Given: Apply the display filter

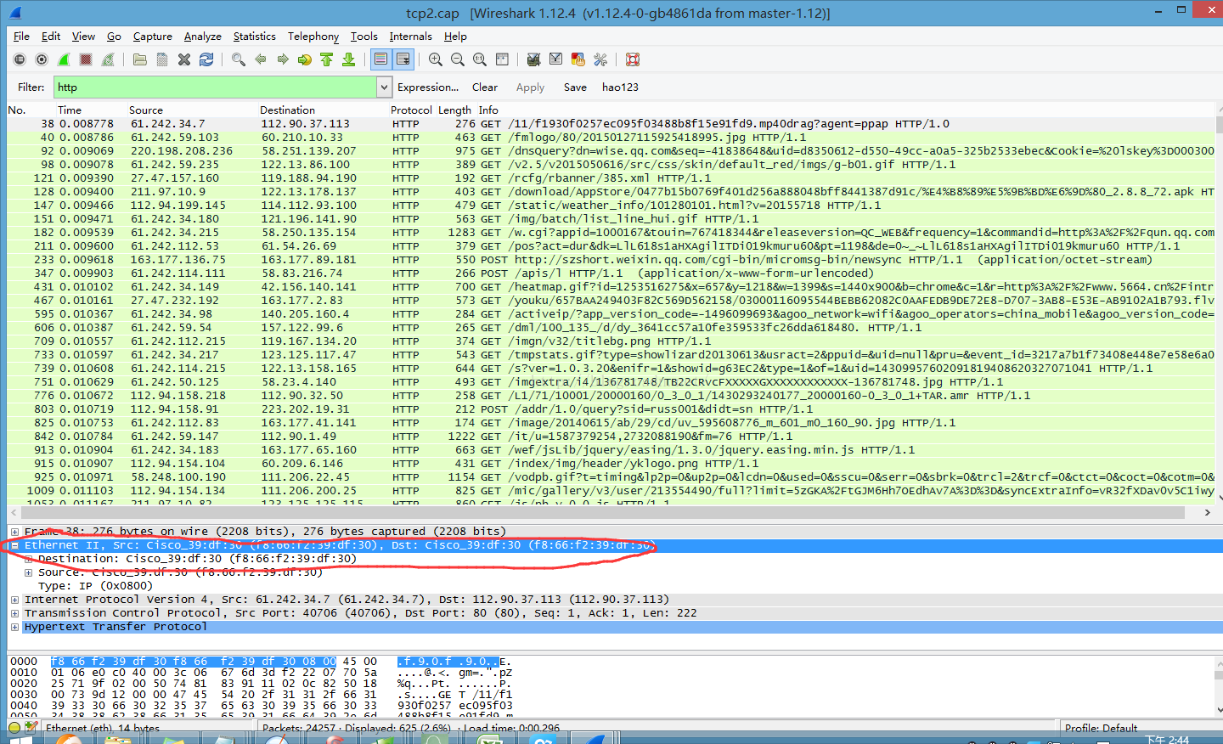Looking at the screenshot, I should (x=530, y=87).
